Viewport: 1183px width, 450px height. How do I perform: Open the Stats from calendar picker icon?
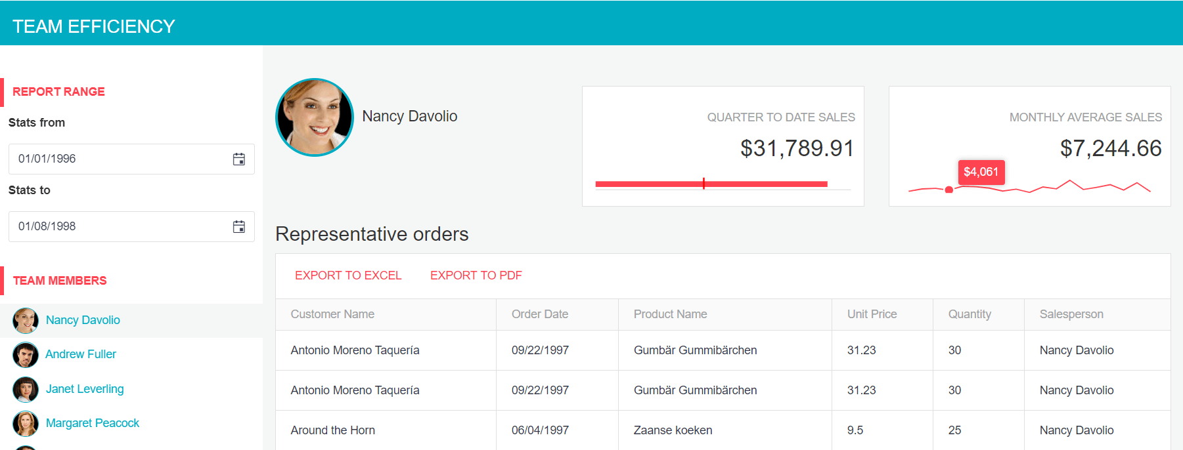(239, 159)
